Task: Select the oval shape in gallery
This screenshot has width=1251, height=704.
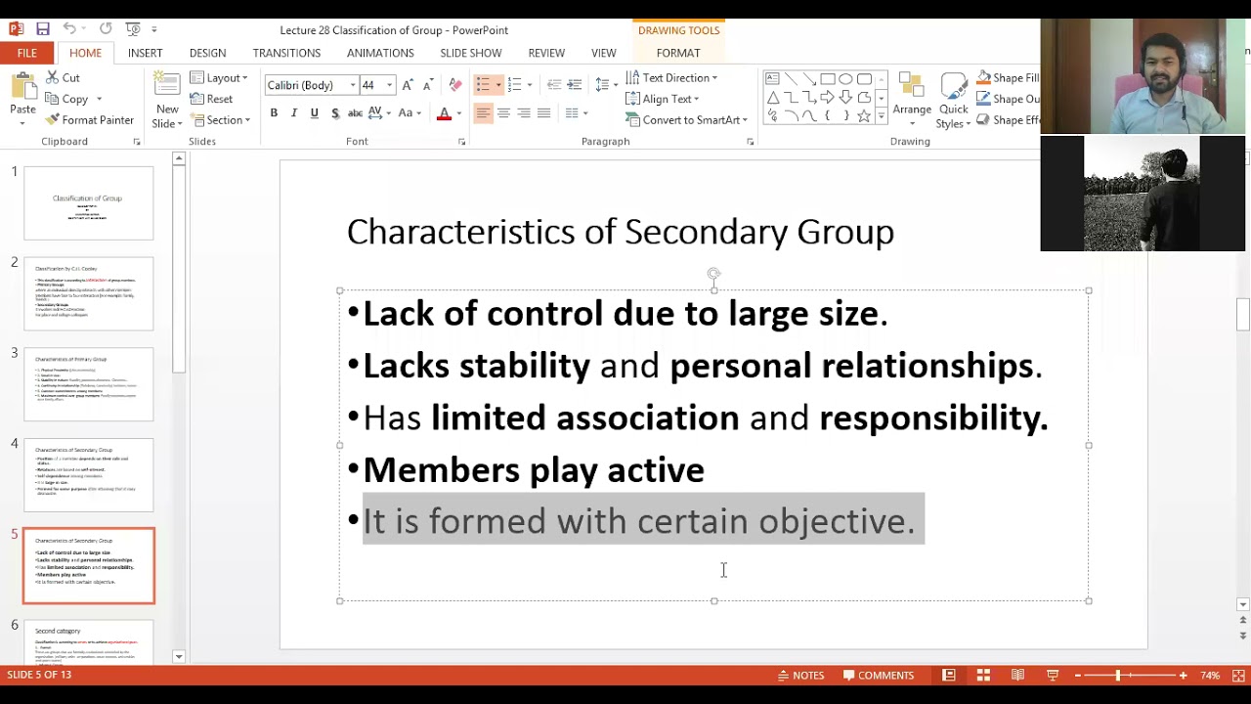Action: coord(845,79)
